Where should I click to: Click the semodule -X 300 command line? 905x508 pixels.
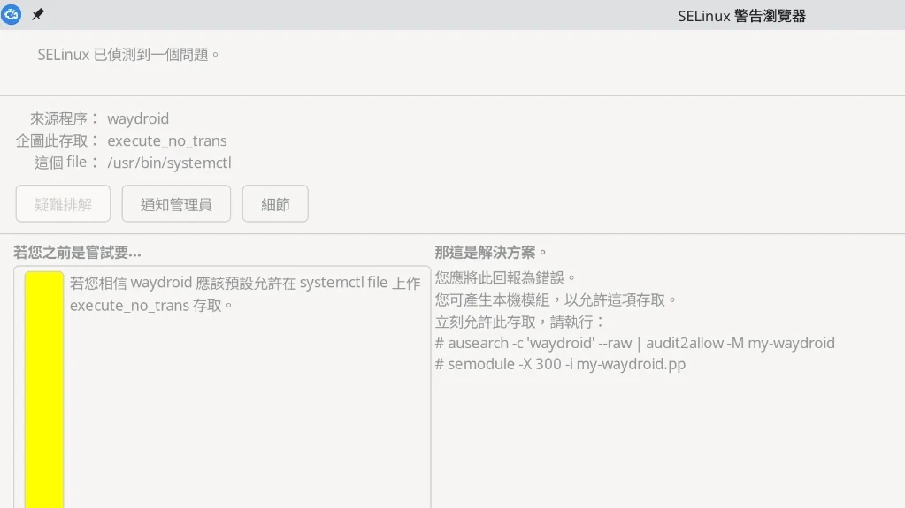560,364
